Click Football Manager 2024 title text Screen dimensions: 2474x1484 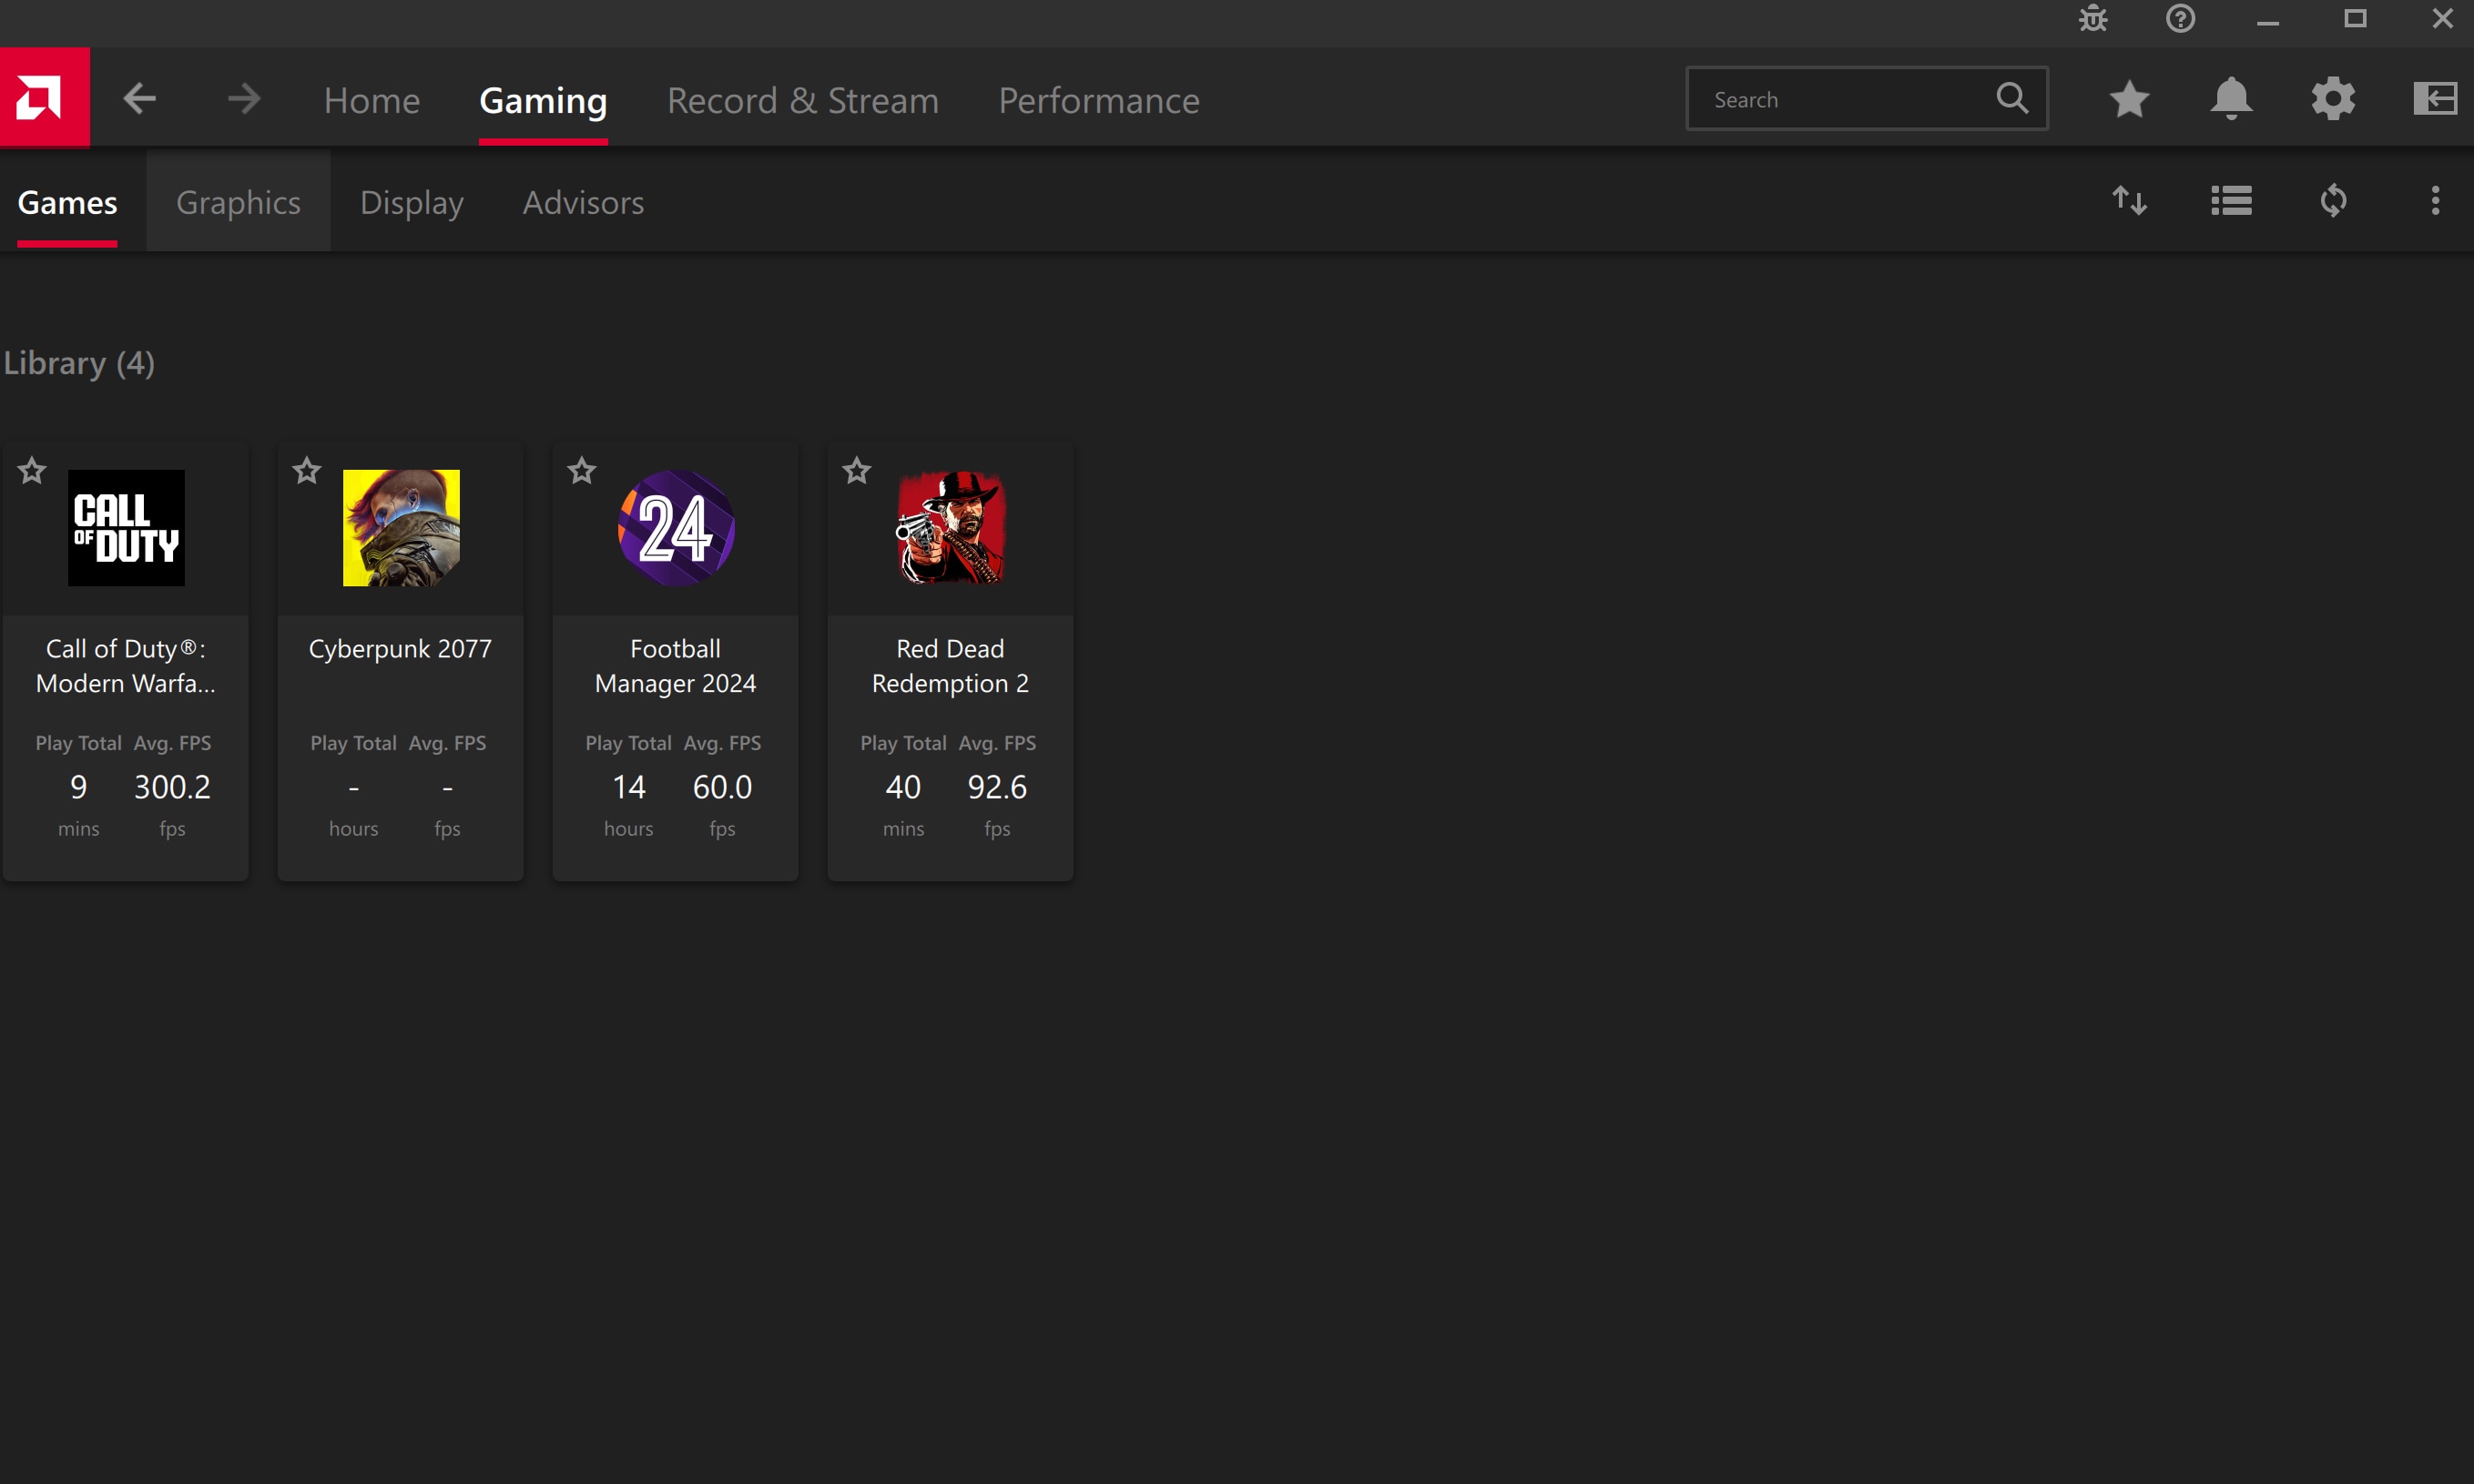pyautogui.click(x=676, y=666)
